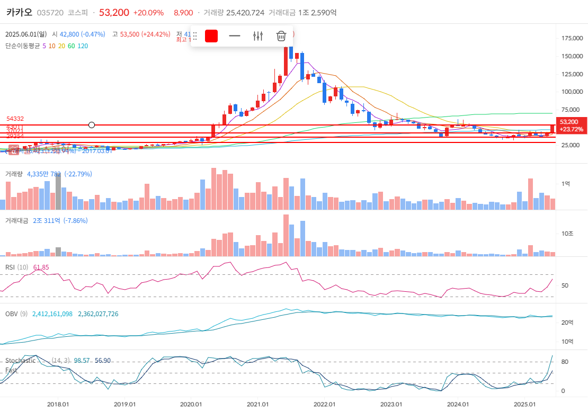Select the circle handle on the red horizontal line
588x412 pixels.
pyautogui.click(x=92, y=125)
